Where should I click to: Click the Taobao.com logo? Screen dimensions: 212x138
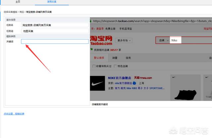coord(101,40)
